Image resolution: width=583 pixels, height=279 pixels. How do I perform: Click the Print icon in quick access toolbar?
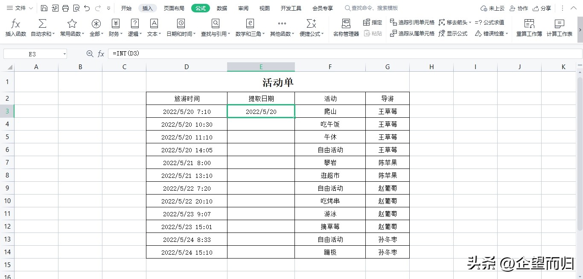coord(65,8)
